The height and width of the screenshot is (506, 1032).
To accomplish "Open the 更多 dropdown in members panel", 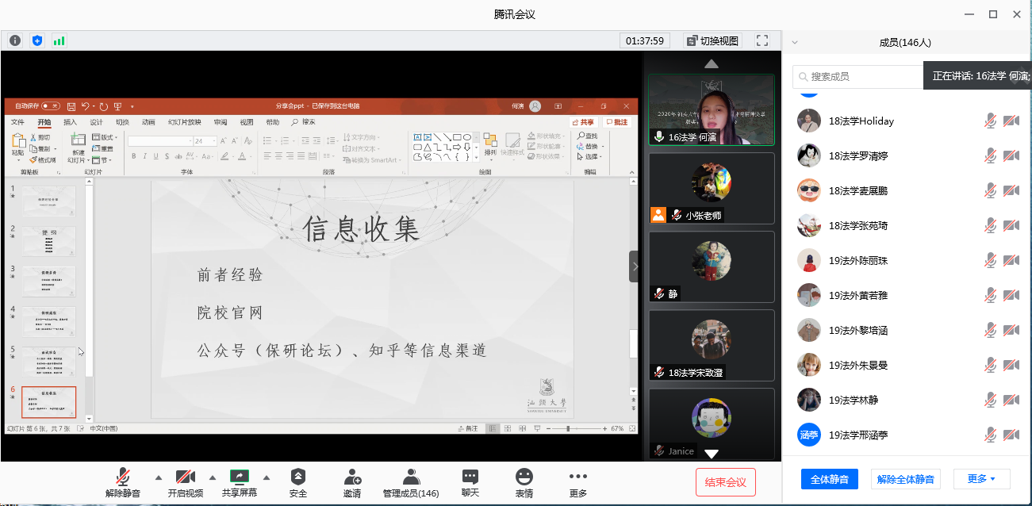I will (980, 479).
